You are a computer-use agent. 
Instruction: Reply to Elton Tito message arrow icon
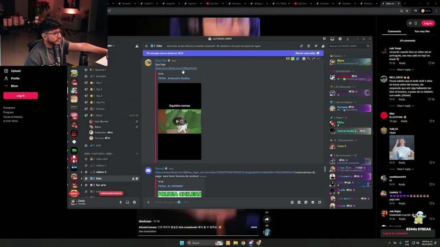pos(308,59)
